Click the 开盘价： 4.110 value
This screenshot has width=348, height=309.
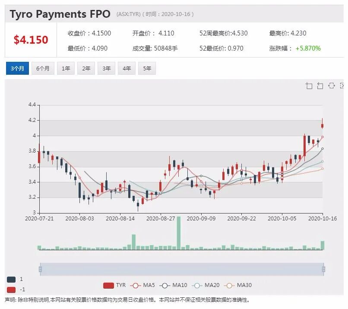153,33
